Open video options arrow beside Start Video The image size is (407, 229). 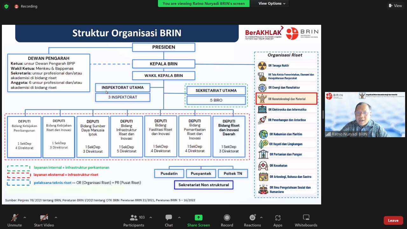coord(56,218)
